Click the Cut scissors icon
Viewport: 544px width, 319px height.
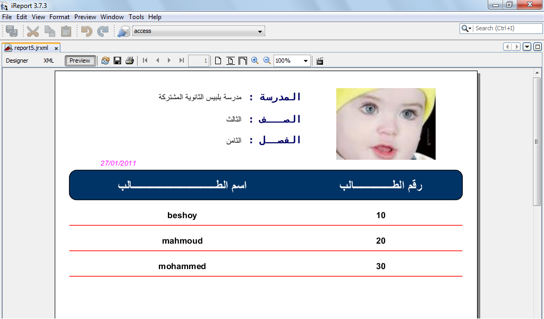coord(33,31)
